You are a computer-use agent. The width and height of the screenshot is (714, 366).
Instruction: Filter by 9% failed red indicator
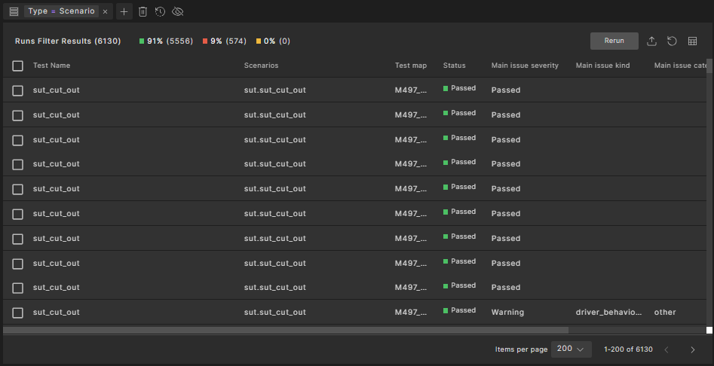224,41
